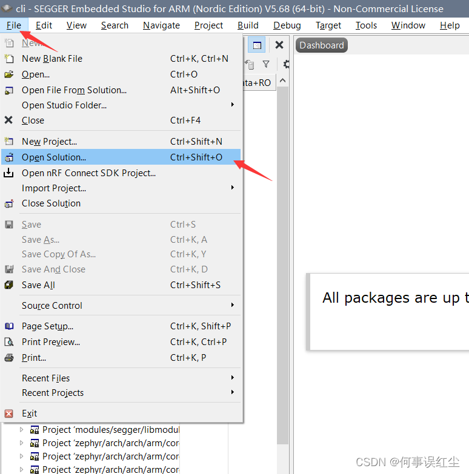Choose Open... from File menu
The image size is (469, 474).
[x=121, y=74]
